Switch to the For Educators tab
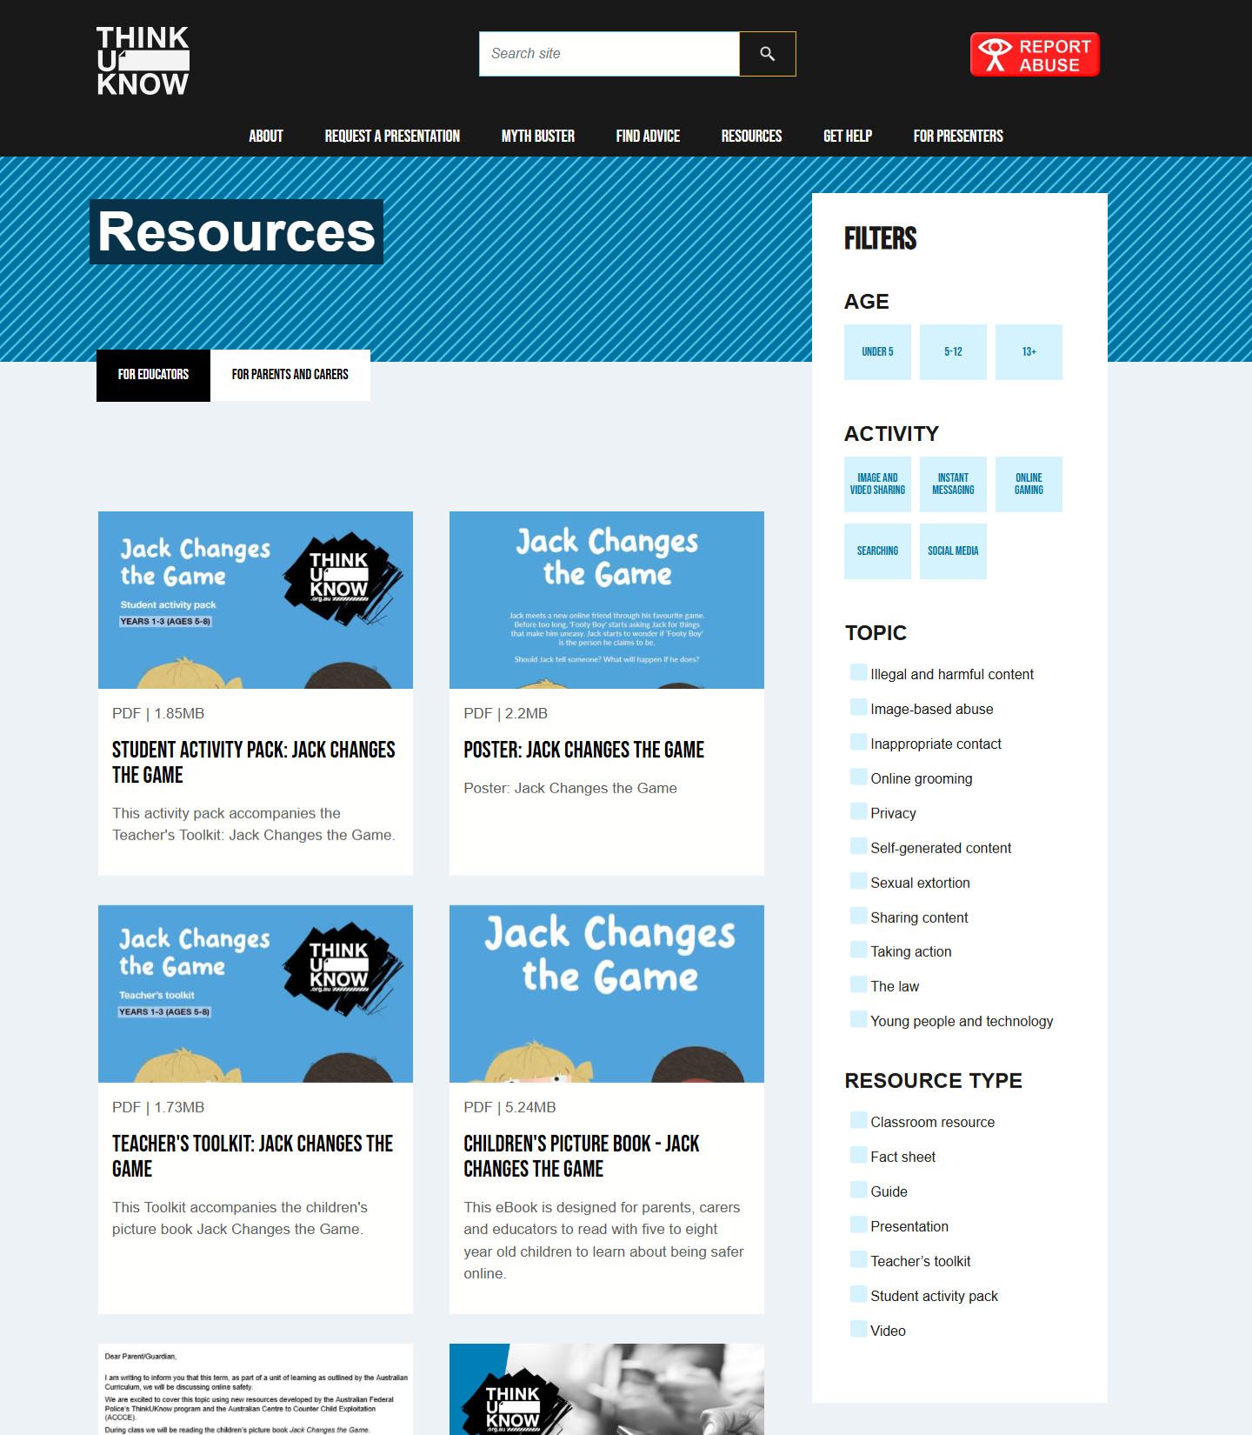This screenshot has width=1252, height=1435. (x=153, y=375)
